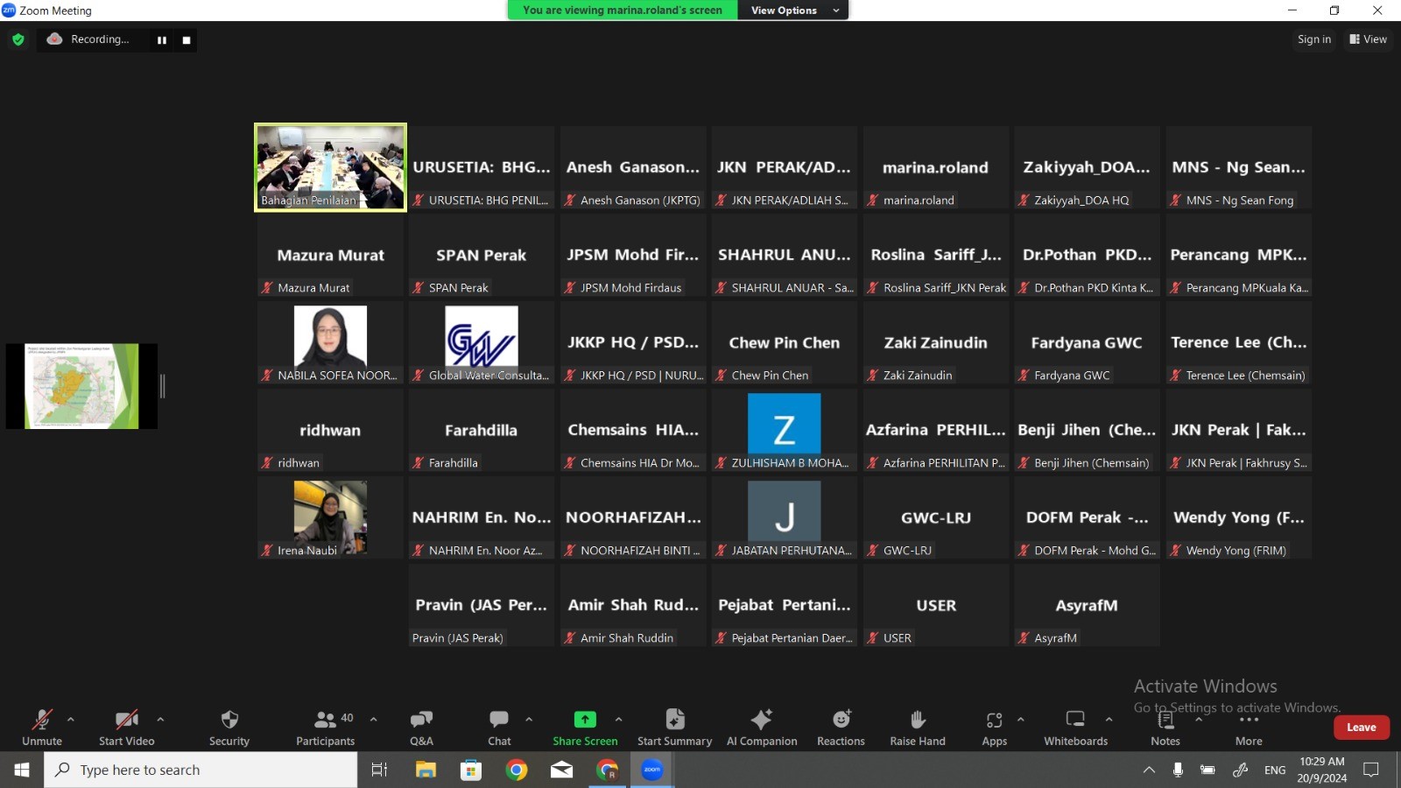
Task: Select the shared screen map thumbnail
Action: 81,386
